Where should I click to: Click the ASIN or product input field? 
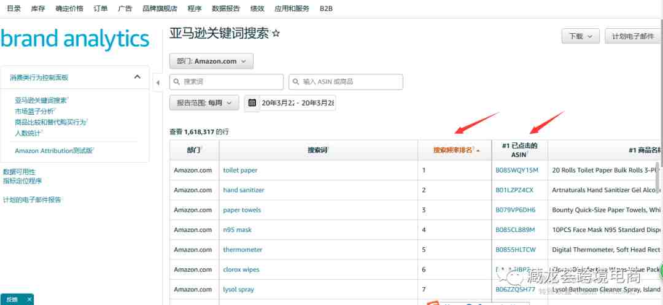point(346,82)
